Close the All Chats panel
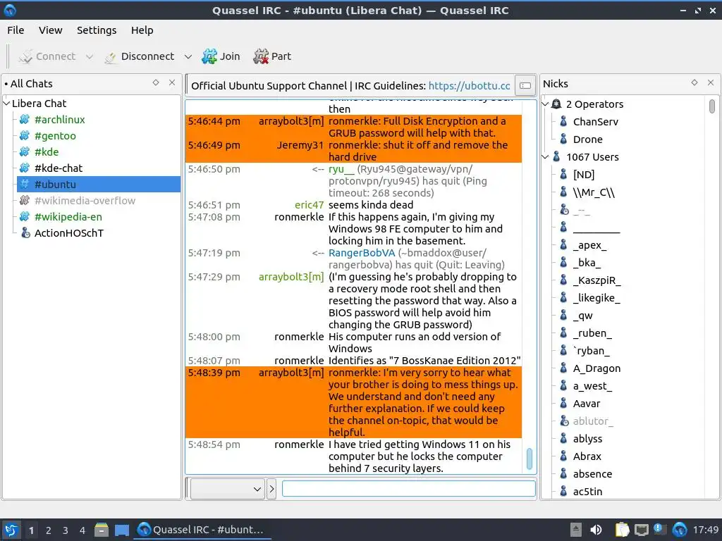Screen dimensions: 722x541 172,83
